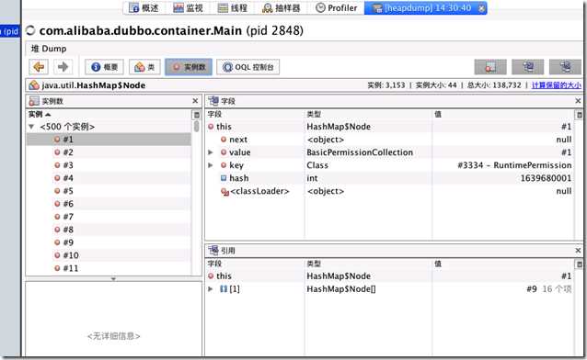Expand the [1] reference row

[x=211, y=289]
